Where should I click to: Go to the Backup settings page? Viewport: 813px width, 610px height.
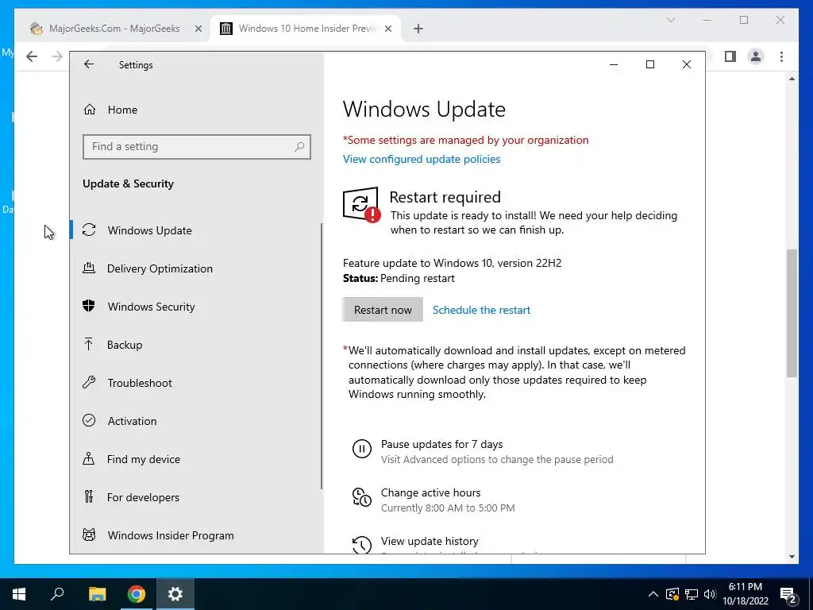(196, 345)
